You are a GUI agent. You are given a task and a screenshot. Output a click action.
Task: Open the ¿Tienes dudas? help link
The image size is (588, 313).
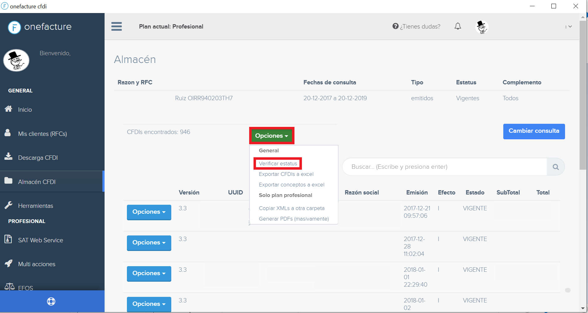pyautogui.click(x=416, y=27)
